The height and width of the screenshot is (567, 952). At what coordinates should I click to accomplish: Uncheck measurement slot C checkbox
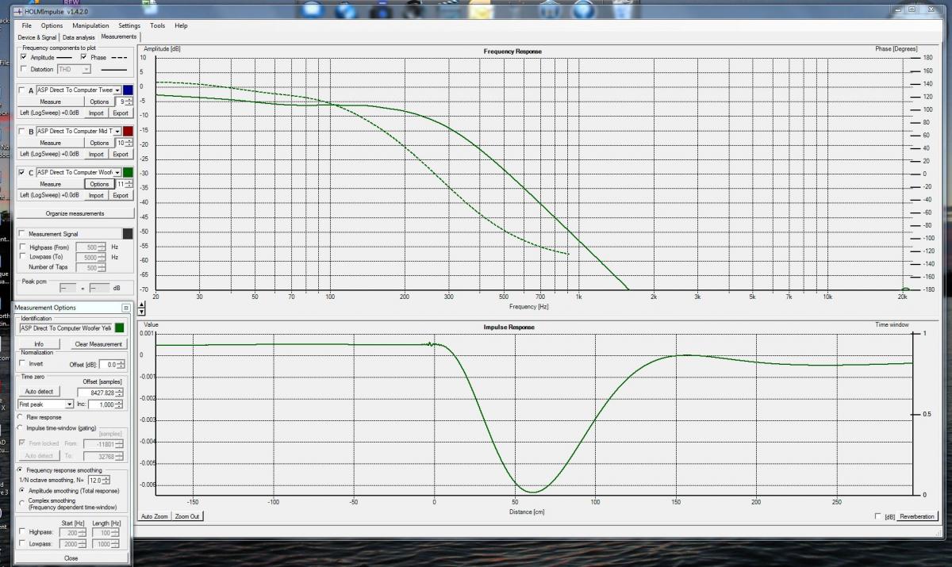point(21,173)
